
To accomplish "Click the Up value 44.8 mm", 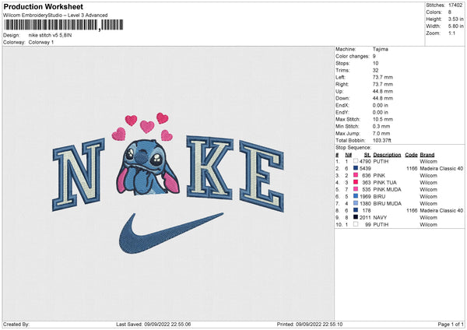I will 383,91.
